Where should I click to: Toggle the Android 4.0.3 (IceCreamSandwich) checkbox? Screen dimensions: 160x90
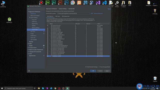(x=51, y=45)
